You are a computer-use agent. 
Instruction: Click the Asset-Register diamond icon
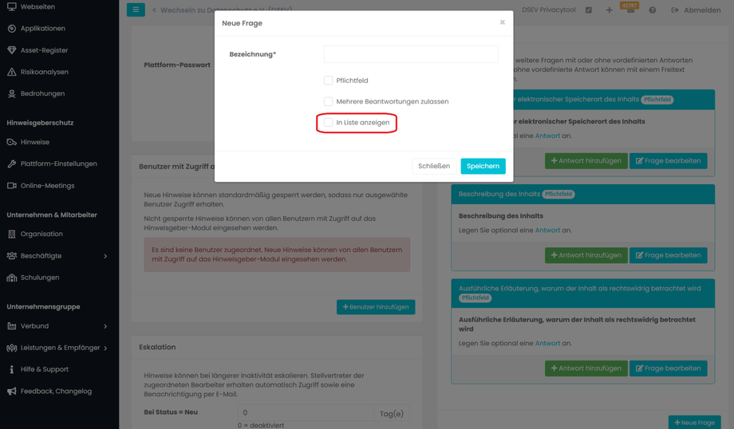click(x=12, y=50)
